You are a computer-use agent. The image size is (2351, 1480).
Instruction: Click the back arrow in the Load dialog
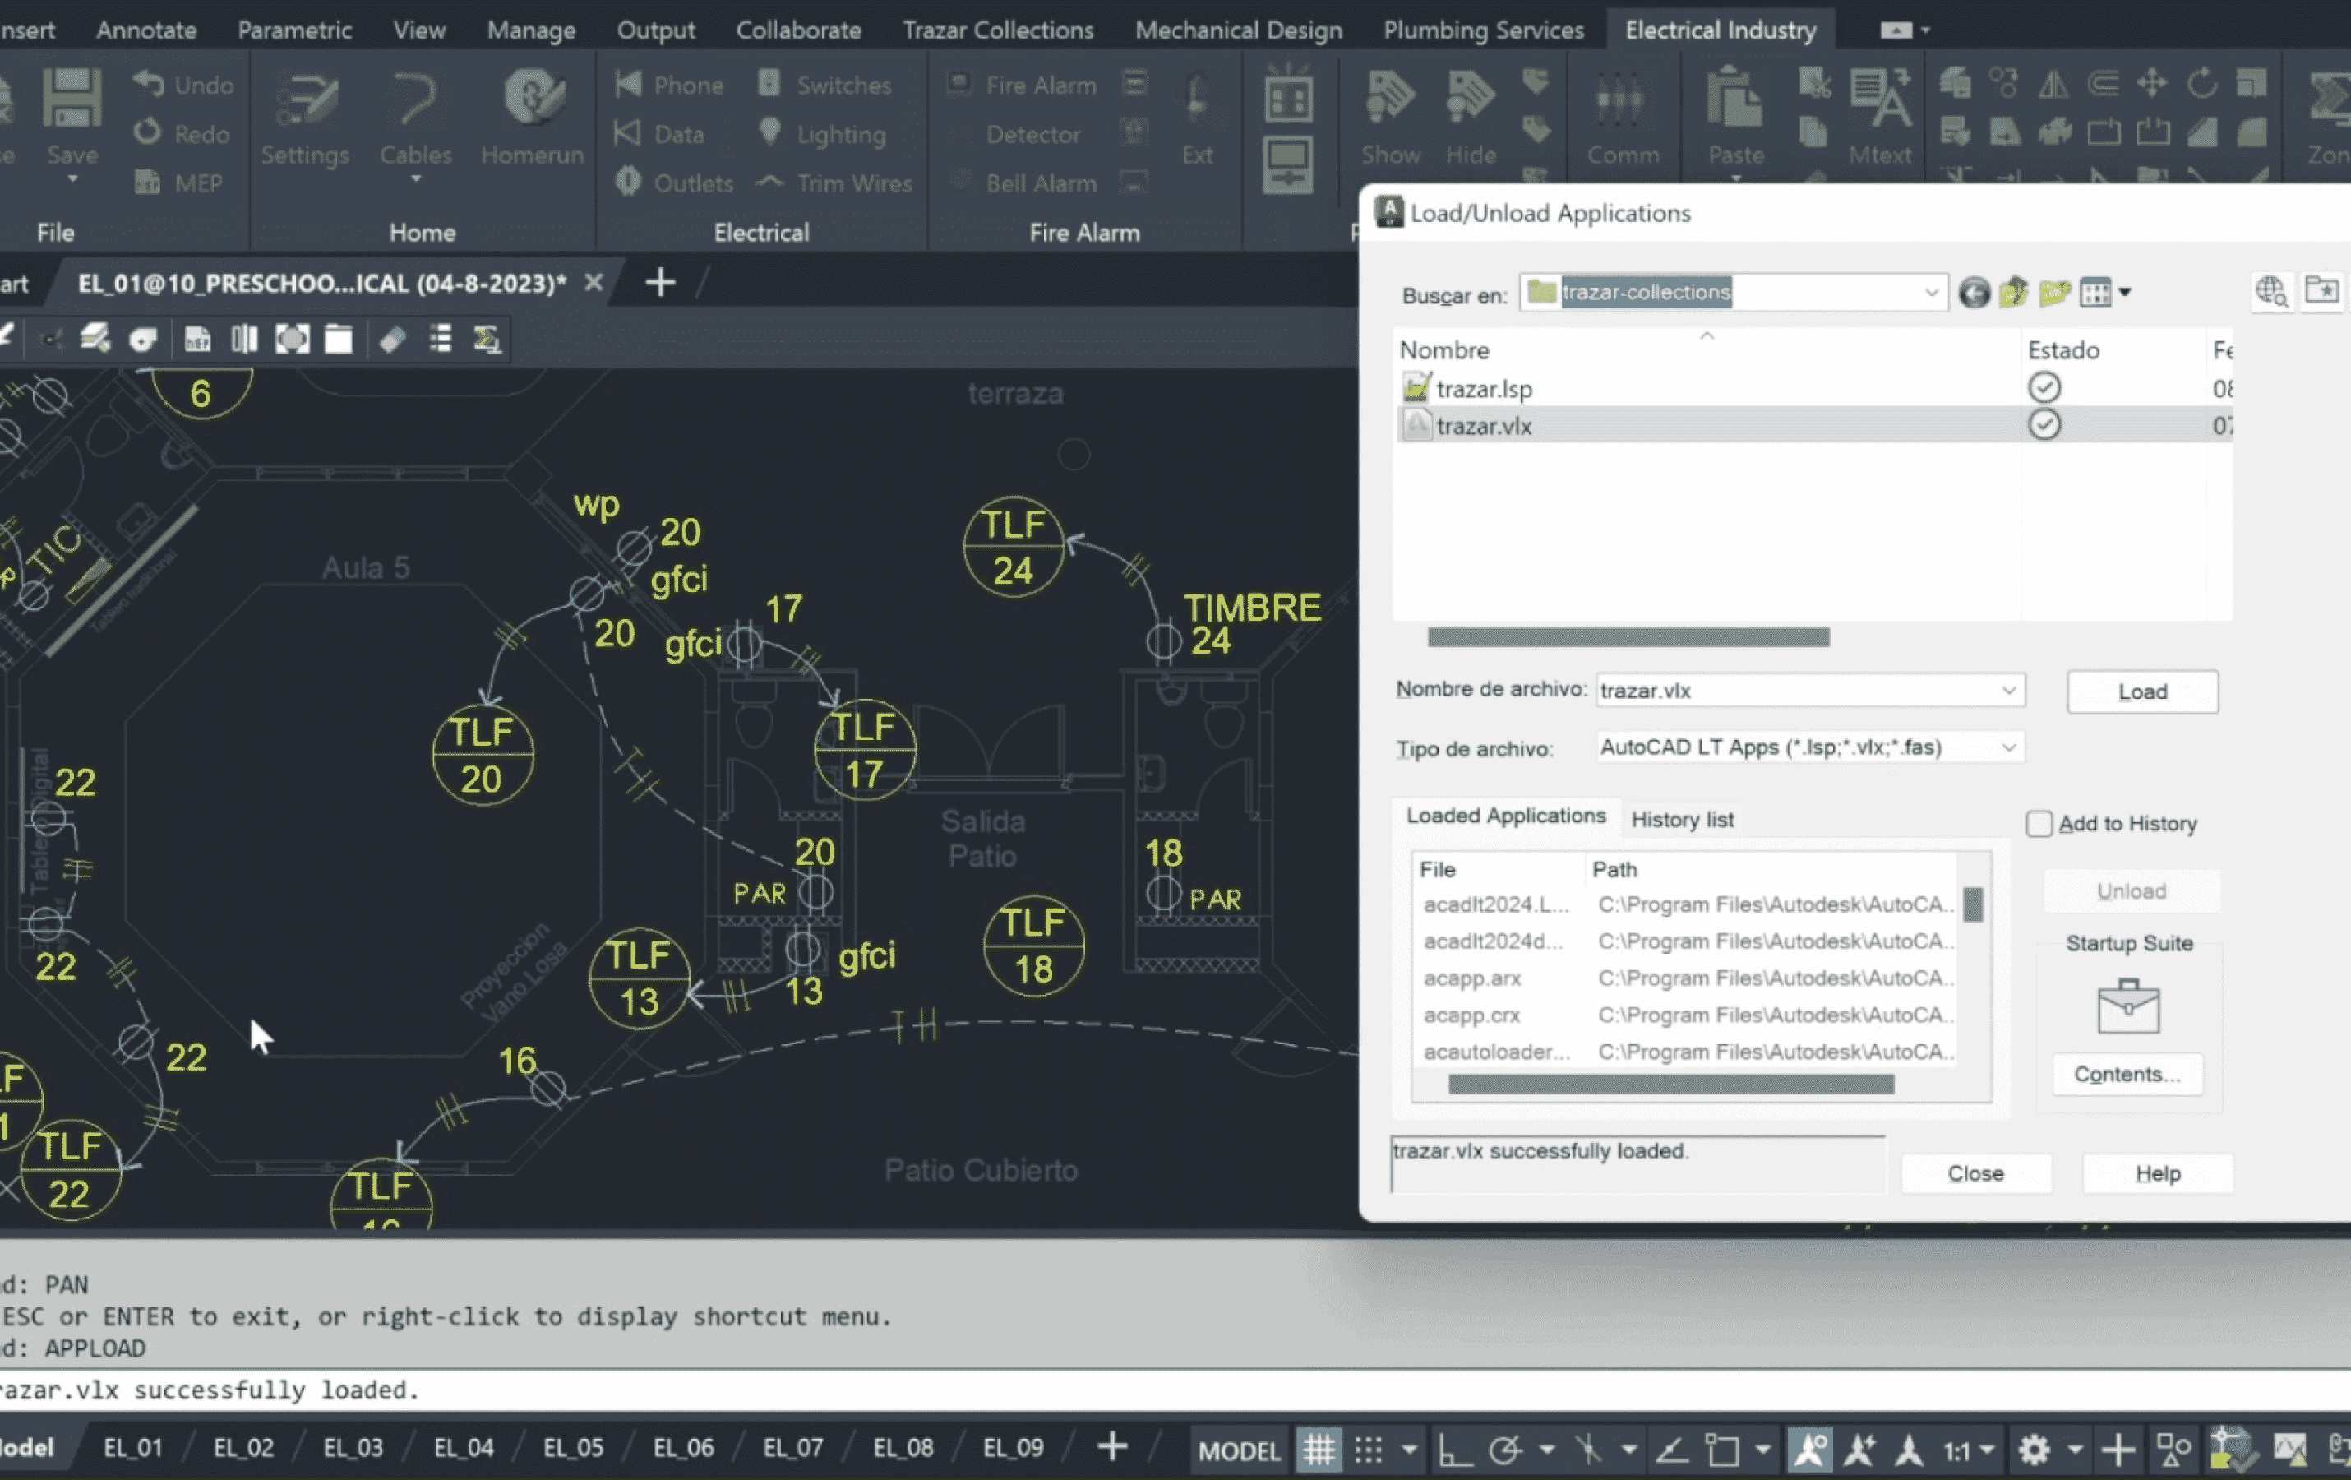pyautogui.click(x=1975, y=292)
